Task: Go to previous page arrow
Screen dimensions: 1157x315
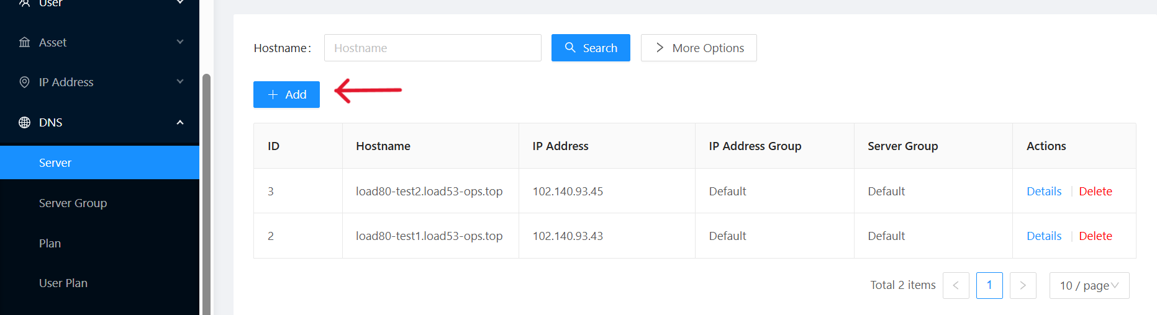Action: pyautogui.click(x=956, y=285)
